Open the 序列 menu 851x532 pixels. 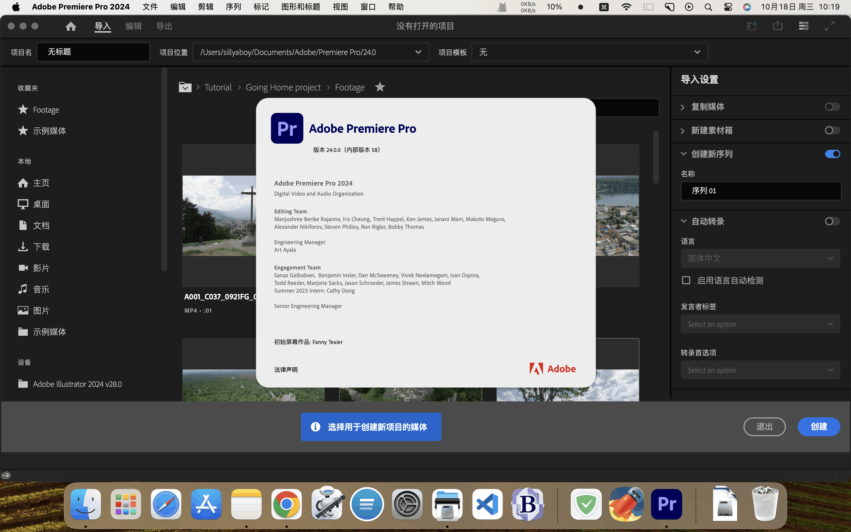tap(233, 7)
